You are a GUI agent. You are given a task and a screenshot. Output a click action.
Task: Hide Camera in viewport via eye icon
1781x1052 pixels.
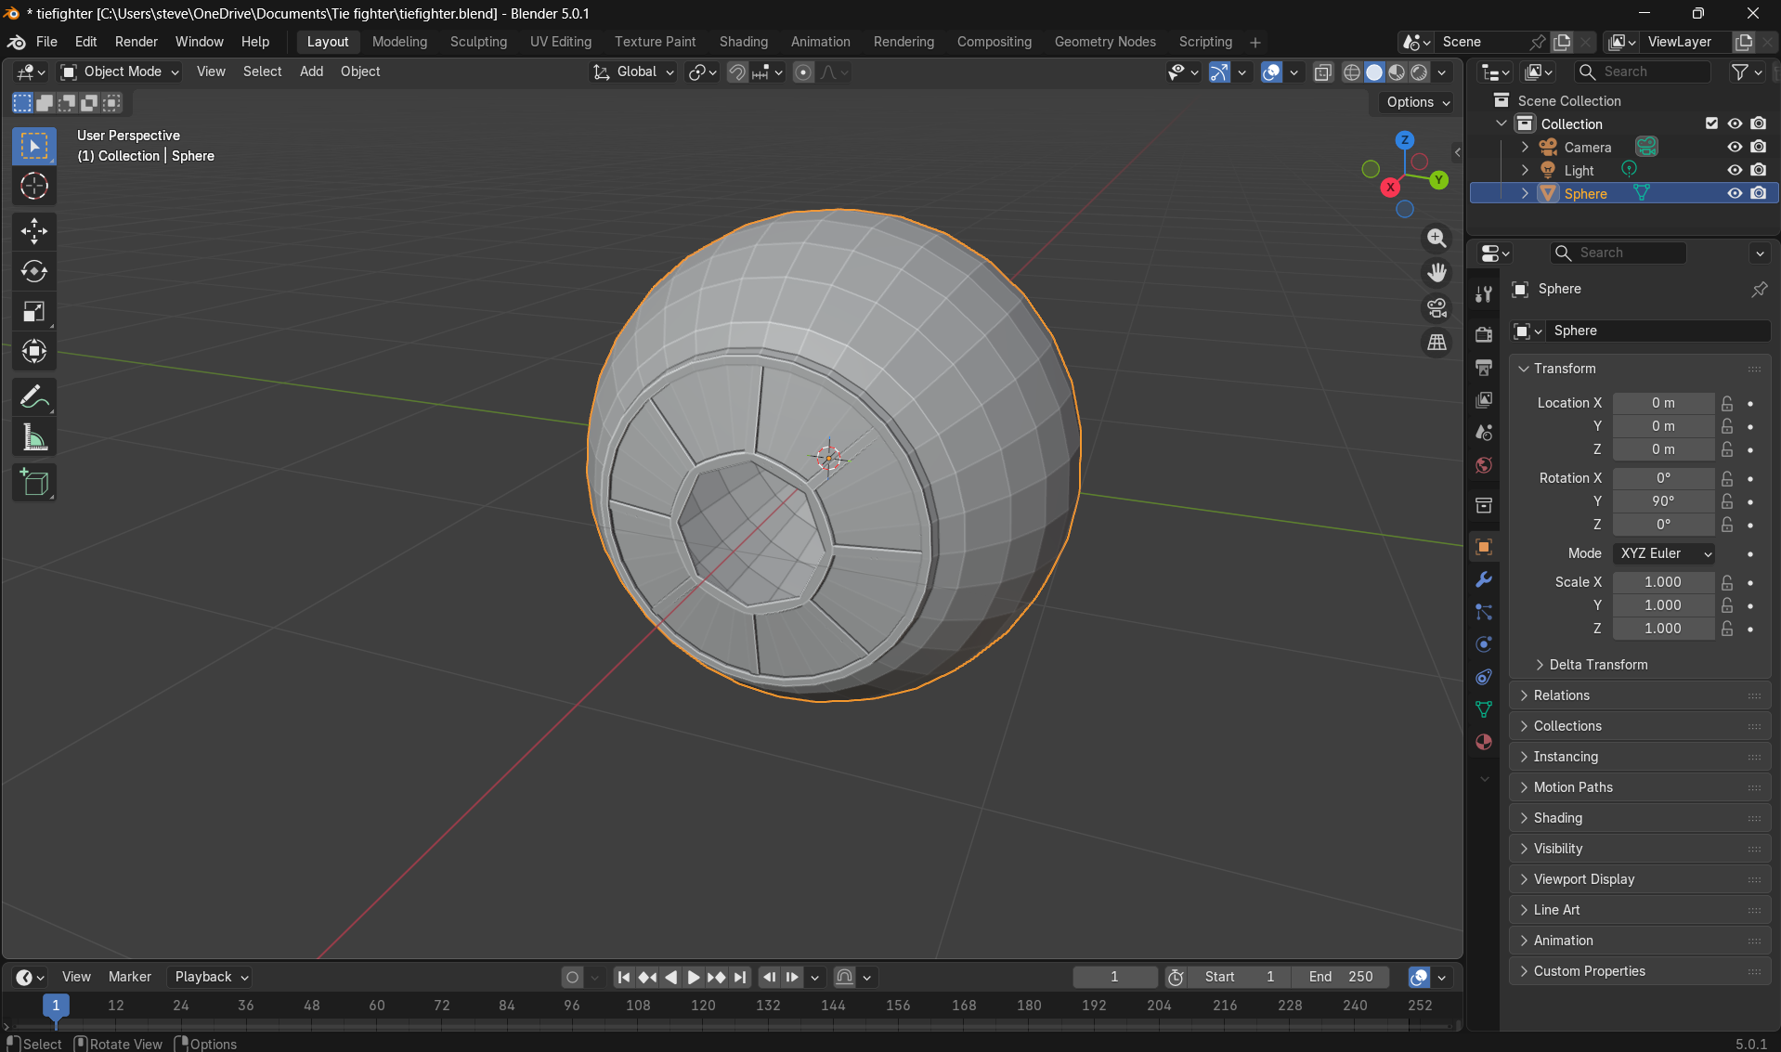(1734, 147)
